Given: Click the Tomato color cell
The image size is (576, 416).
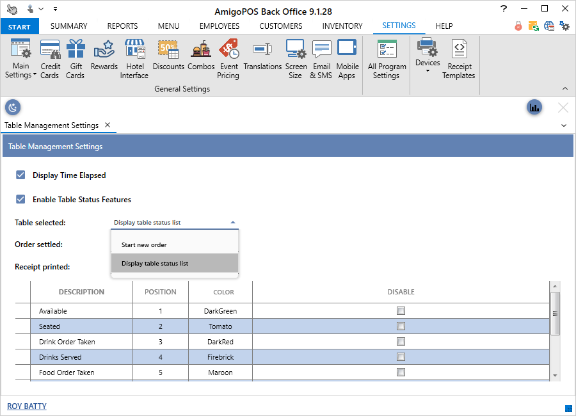Looking at the screenshot, I should tap(220, 326).
